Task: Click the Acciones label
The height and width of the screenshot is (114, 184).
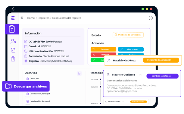Action: (x=98, y=43)
